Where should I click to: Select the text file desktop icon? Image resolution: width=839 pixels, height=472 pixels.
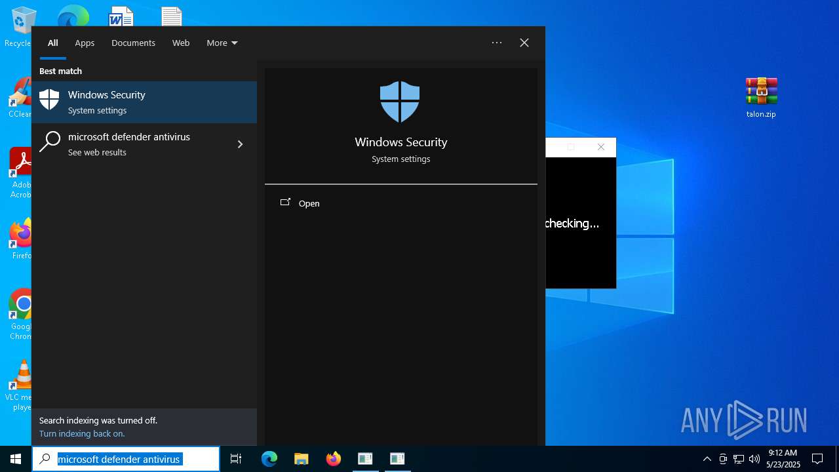(x=172, y=16)
